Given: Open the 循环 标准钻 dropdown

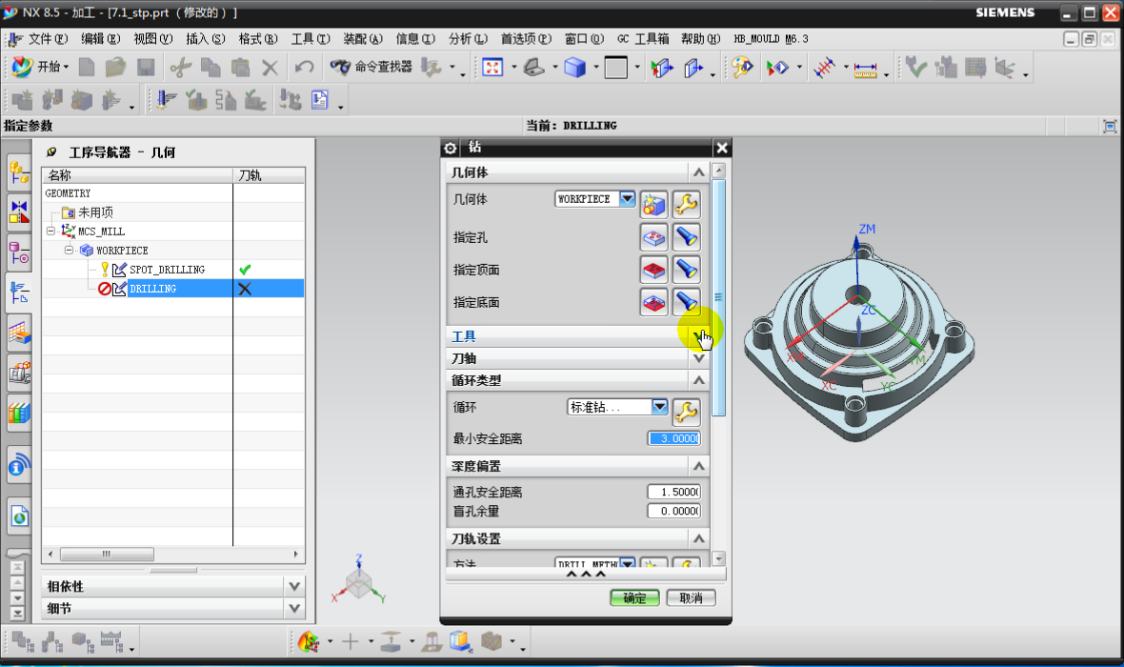Looking at the screenshot, I should 659,408.
